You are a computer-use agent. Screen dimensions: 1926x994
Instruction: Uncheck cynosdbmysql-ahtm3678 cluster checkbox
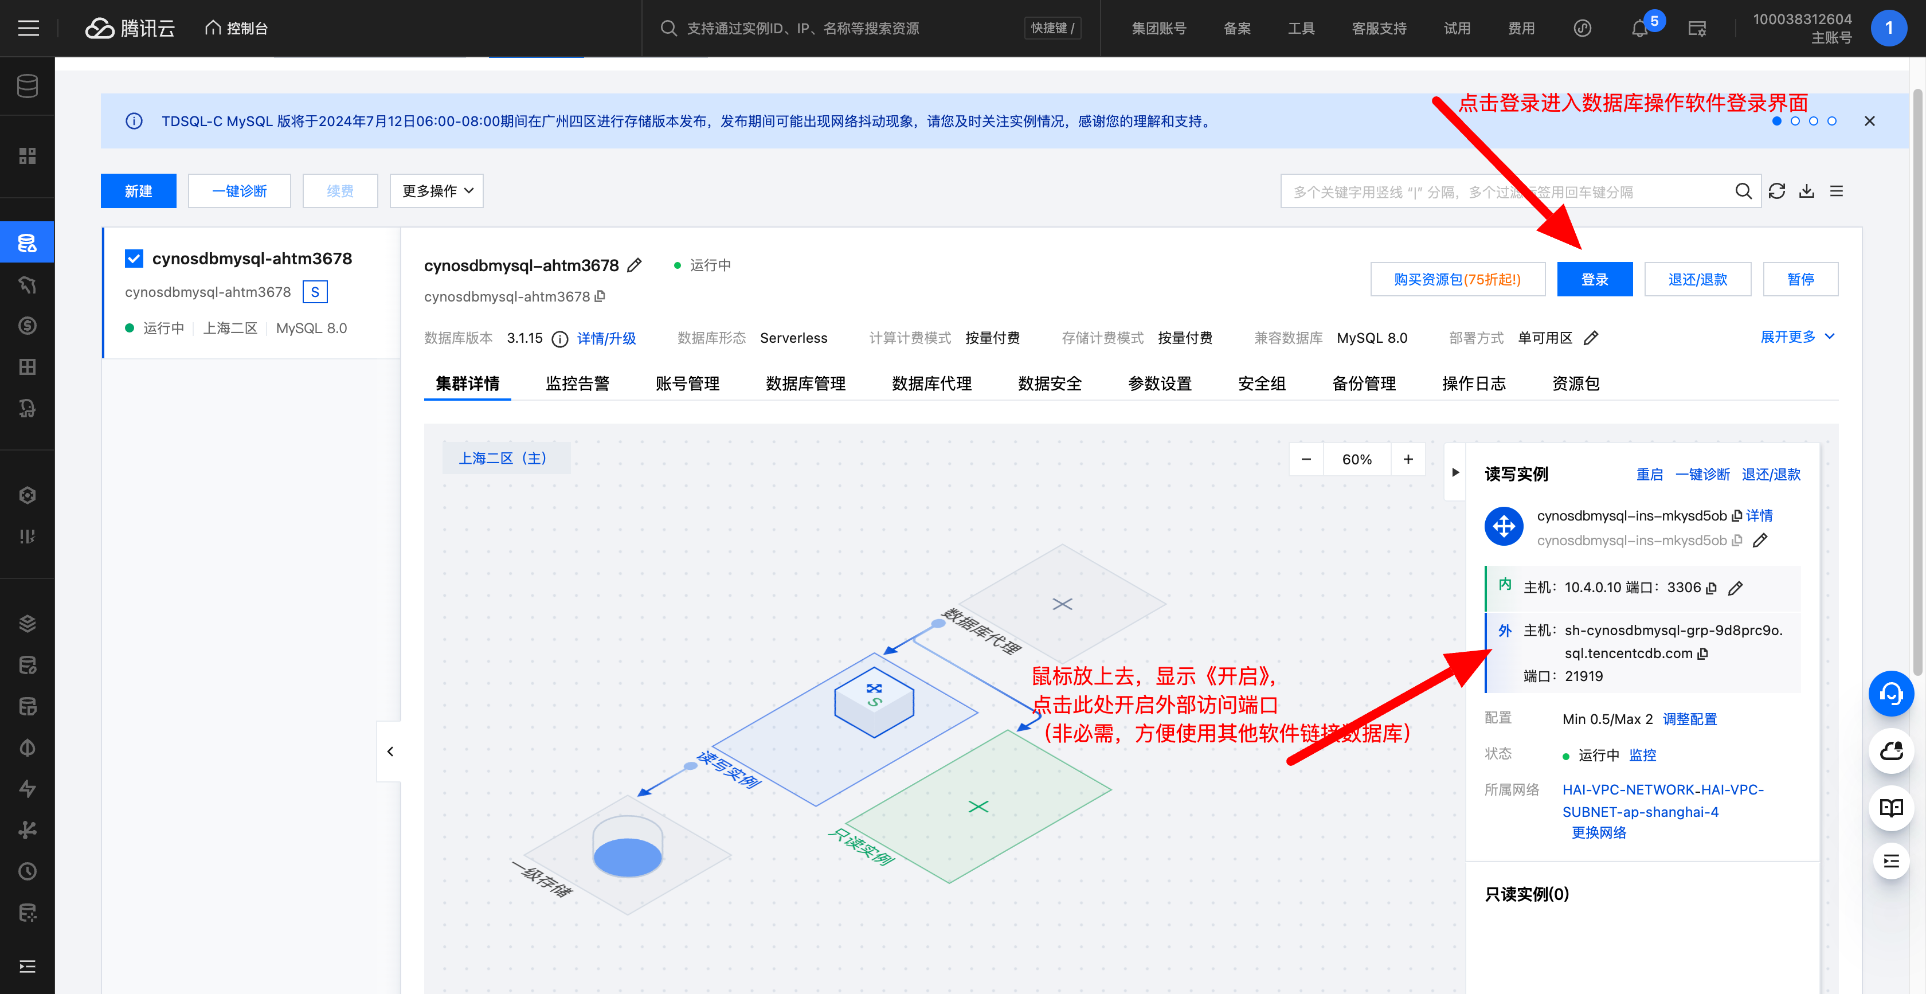tap(134, 259)
